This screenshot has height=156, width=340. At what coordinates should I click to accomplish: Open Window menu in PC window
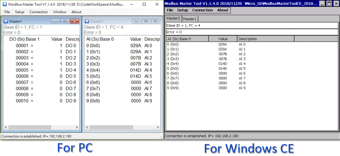[x=59, y=12]
